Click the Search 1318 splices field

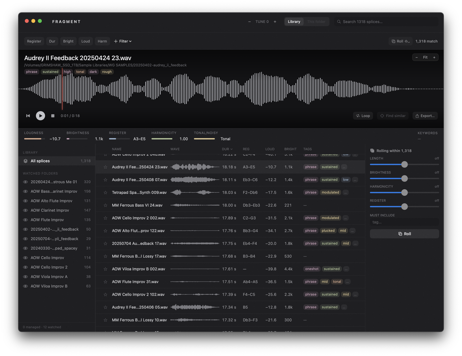click(386, 22)
